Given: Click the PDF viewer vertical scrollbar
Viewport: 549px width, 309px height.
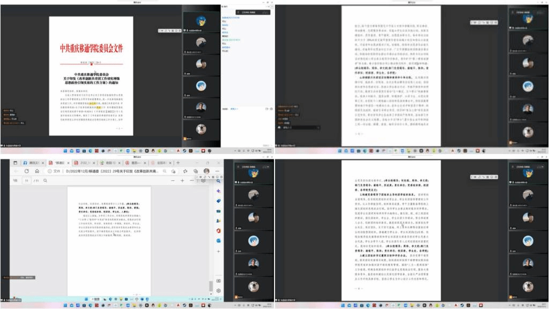Looking at the screenshot, I should pyautogui.click(x=211, y=284).
